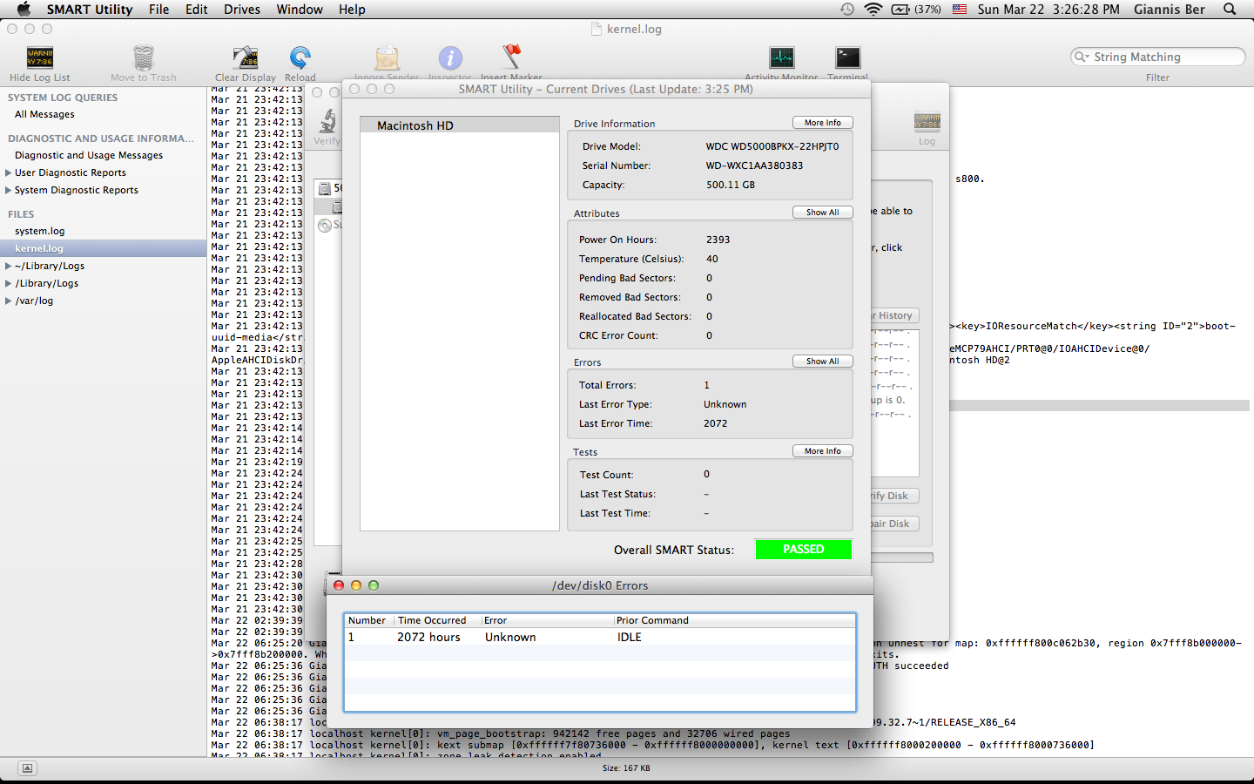Click the Giannis Ber user menu
This screenshot has height=784, width=1254.
click(1170, 9)
